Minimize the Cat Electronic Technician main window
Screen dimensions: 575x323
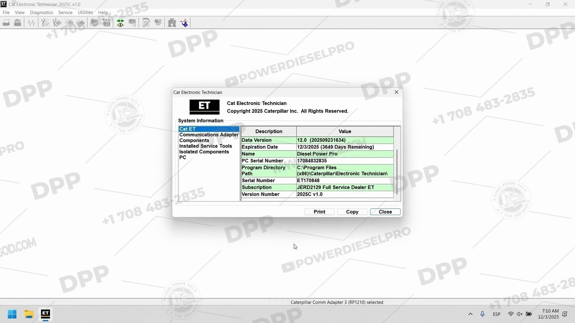(531, 4)
